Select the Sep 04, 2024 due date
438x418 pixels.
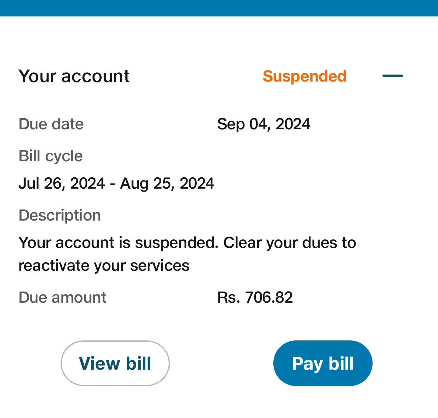point(264,124)
